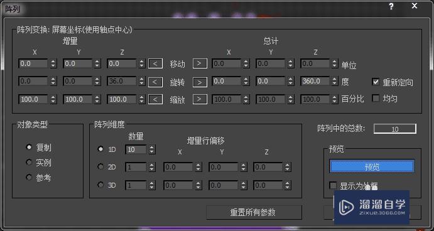This screenshot has width=434, height=231.
Task: Click the 移动 label text
Action: point(177,64)
